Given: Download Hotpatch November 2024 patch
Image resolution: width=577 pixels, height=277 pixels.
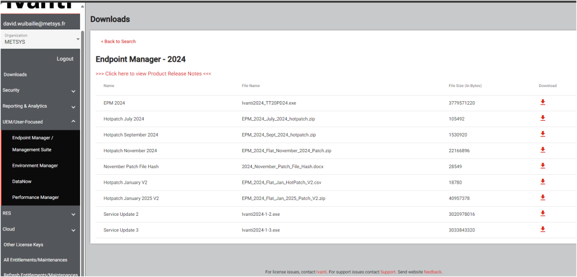Looking at the screenshot, I should [x=543, y=149].
